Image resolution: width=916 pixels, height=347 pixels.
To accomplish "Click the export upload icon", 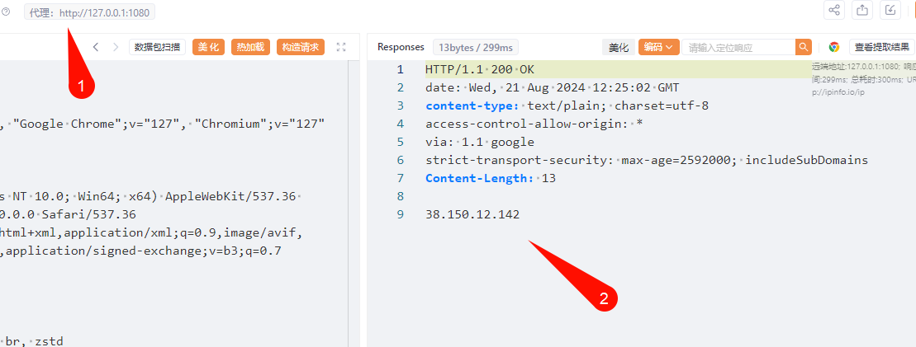I will coord(862,10).
